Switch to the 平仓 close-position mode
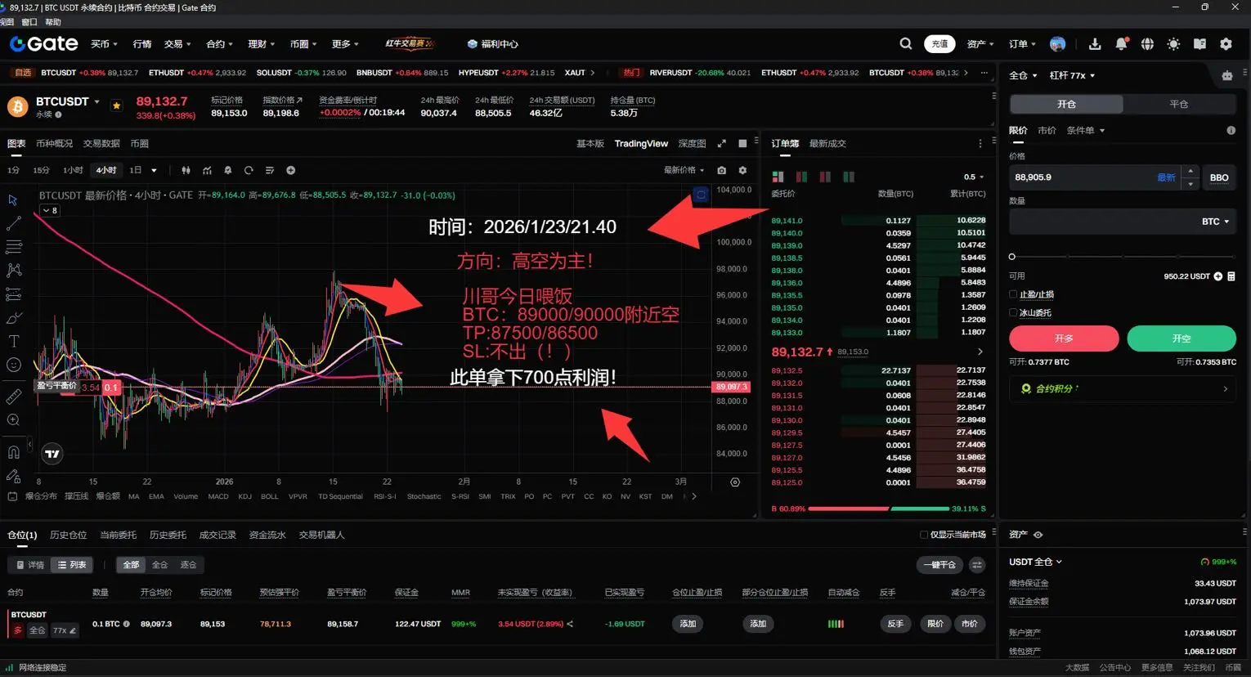The height and width of the screenshot is (677, 1251). [x=1179, y=104]
